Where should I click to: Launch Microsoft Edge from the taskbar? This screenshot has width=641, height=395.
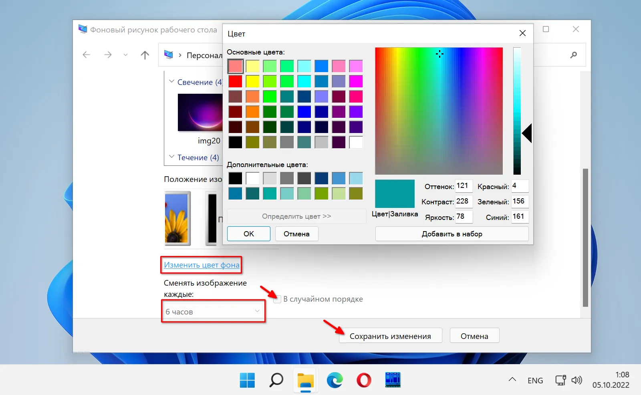(335, 380)
